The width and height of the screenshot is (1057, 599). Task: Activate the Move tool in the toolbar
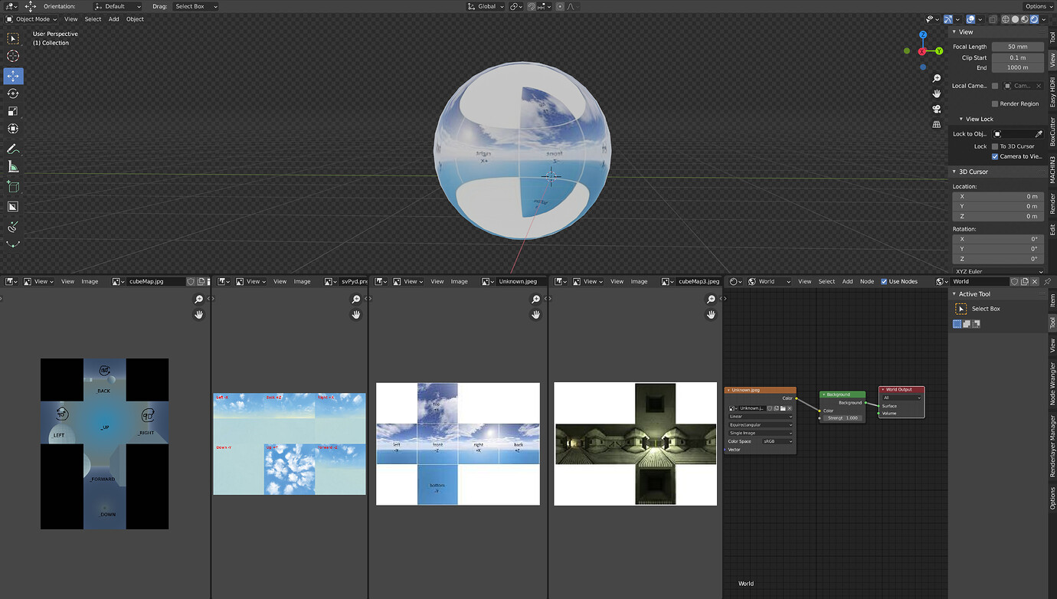13,76
